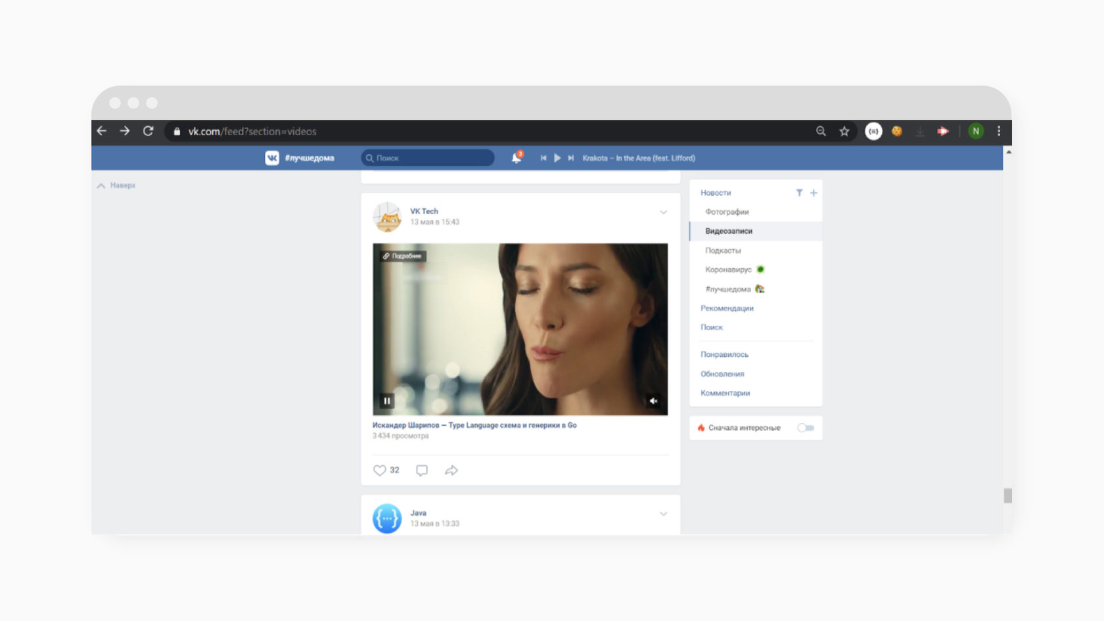Click the download extension icon

[x=920, y=131]
